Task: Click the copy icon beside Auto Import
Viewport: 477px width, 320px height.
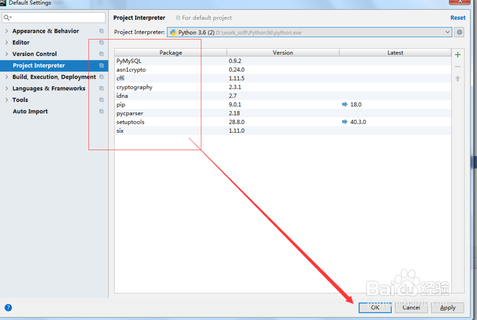Action: (x=102, y=111)
